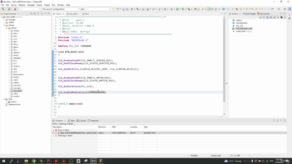Open the launch target settings gear
This screenshot has width=292, height=164.
point(113,9)
